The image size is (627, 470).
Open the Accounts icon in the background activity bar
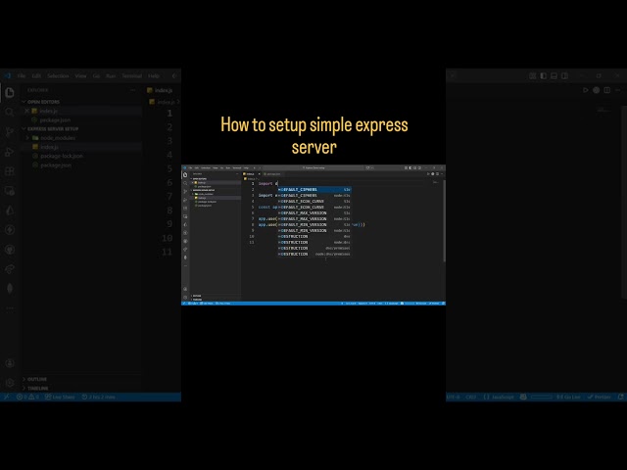(x=10, y=363)
